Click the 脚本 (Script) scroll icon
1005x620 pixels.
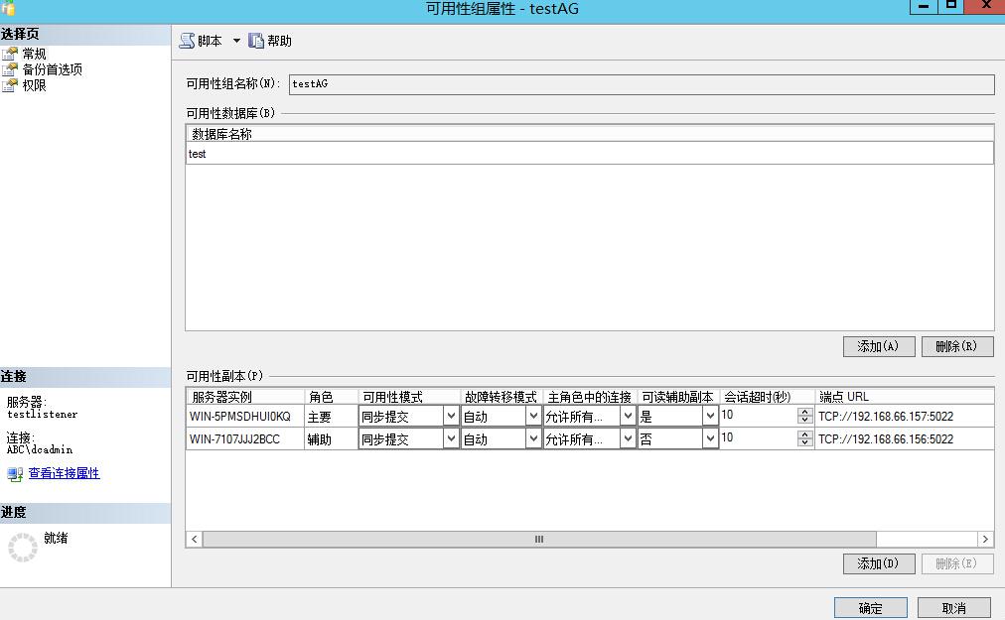(187, 41)
